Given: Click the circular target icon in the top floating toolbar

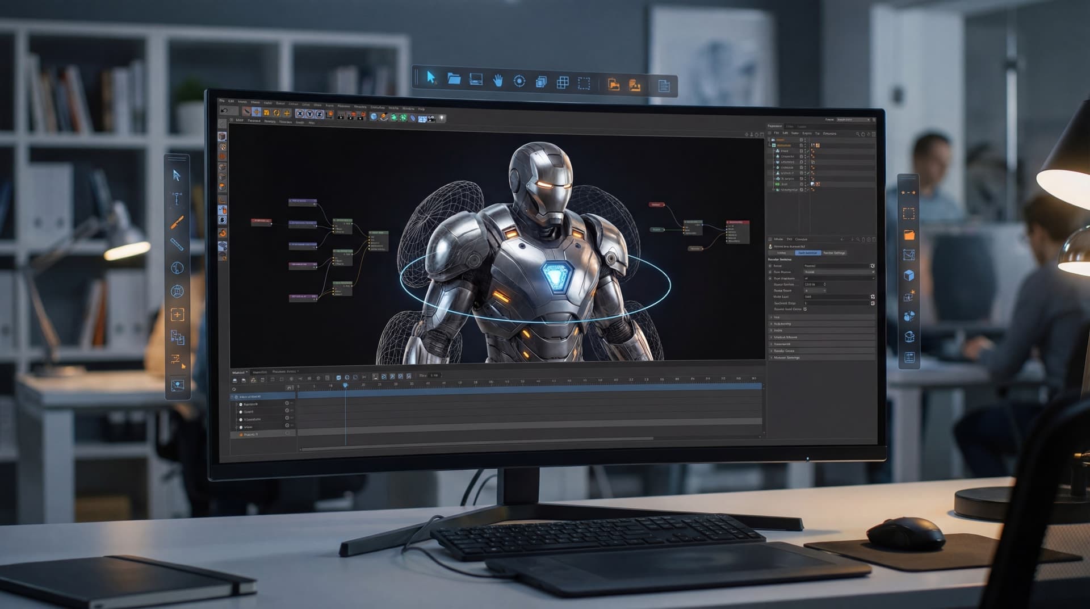Looking at the screenshot, I should [519, 81].
